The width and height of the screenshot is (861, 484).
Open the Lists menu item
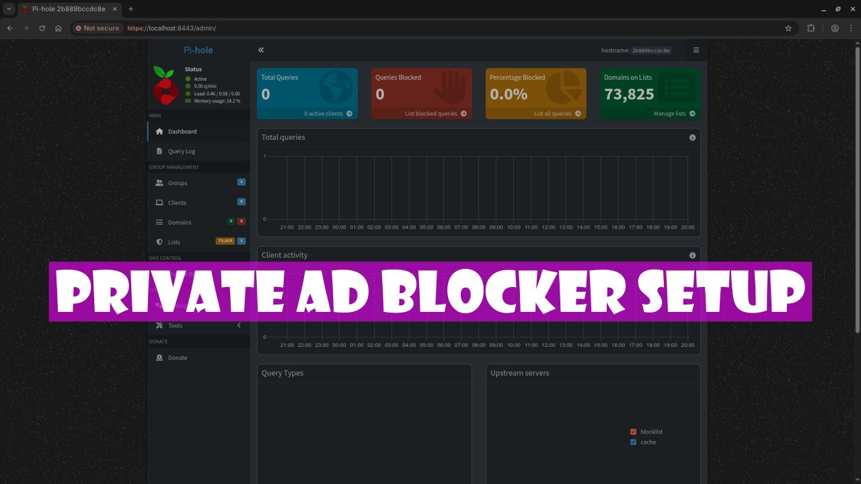198,242
